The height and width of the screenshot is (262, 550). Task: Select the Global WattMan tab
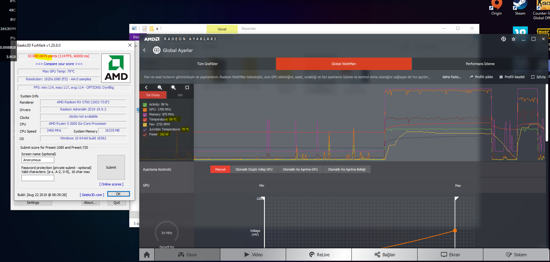(344, 64)
